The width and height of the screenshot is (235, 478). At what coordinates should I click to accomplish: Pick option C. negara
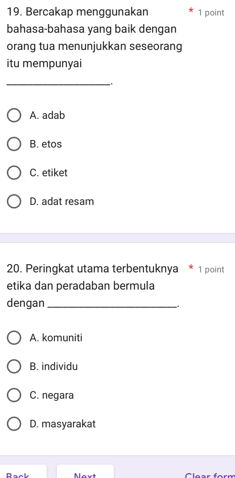(14, 395)
